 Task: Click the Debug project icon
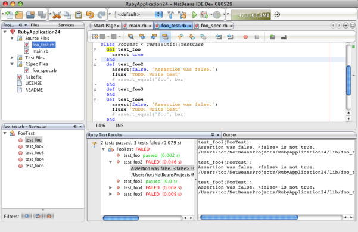click(204, 15)
